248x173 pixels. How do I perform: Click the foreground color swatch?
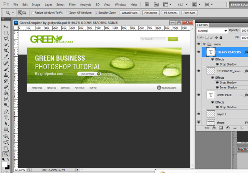4,164
